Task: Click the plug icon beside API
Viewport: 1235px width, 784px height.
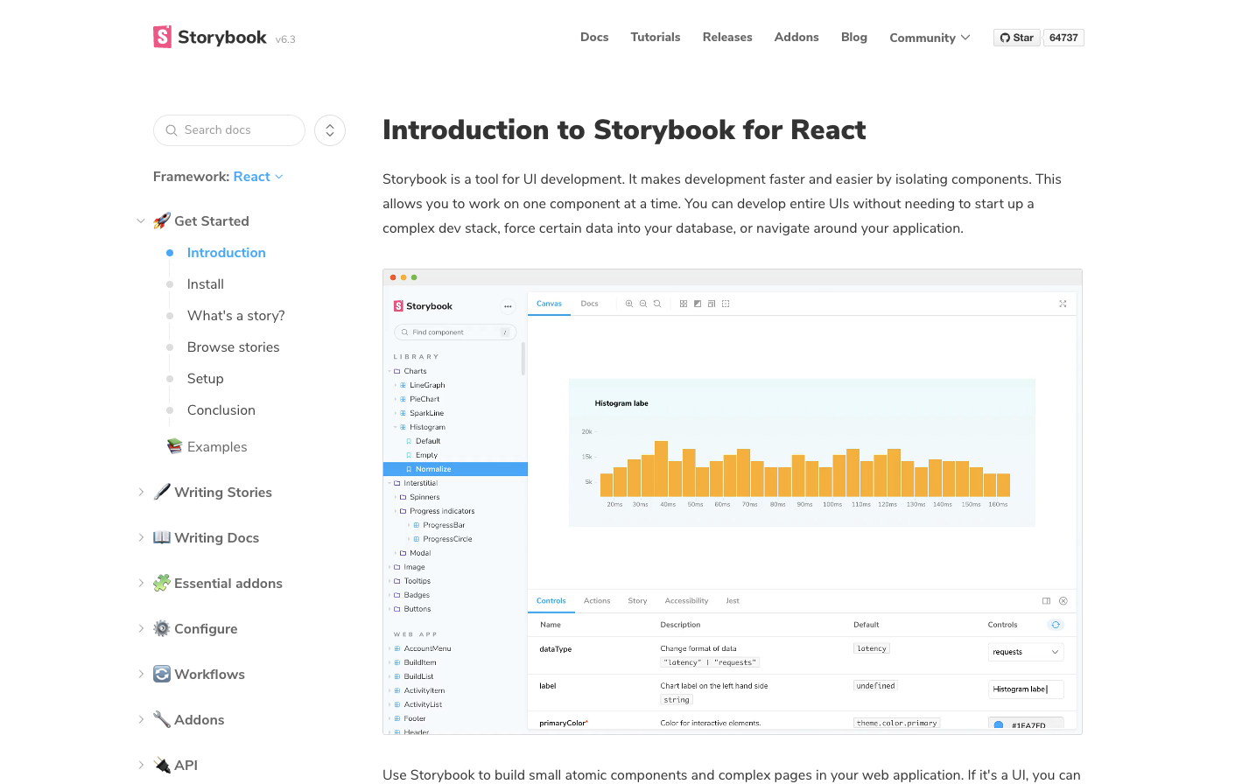Action: pos(162,766)
